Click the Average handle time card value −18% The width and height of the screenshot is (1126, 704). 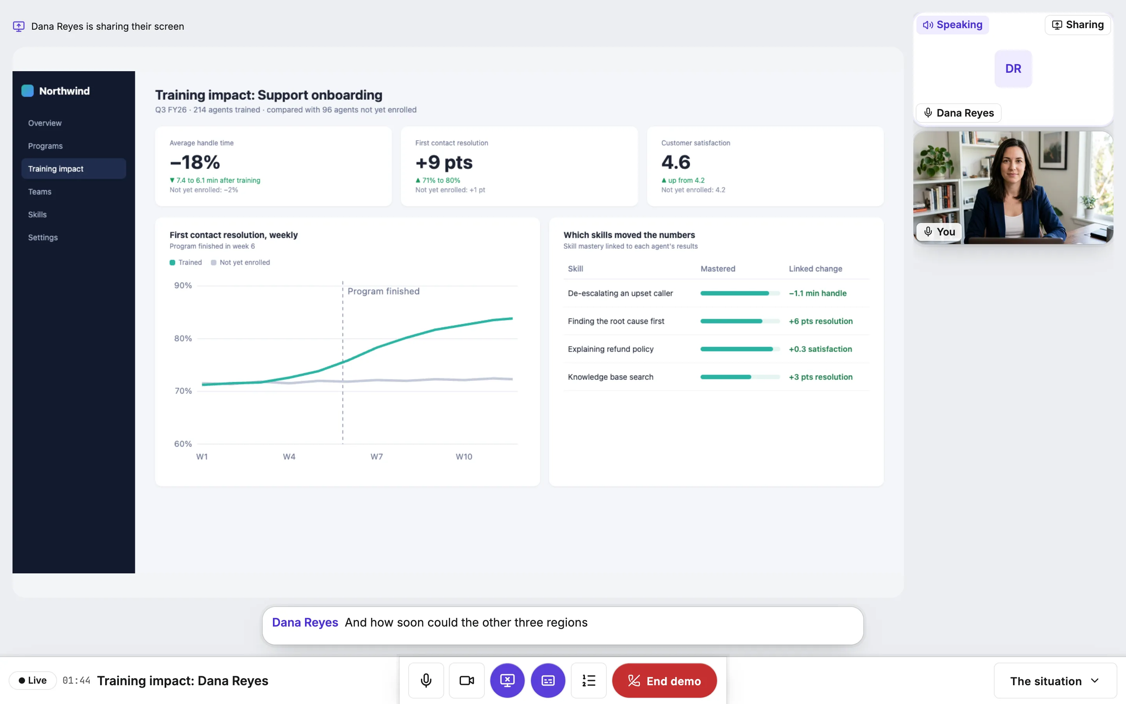click(x=194, y=162)
